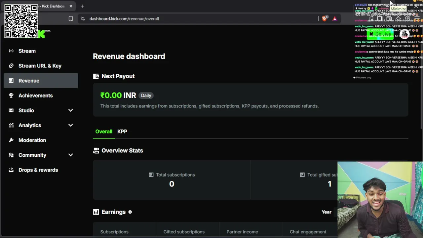423x238 pixels.
Task: Click the chain-link icon for Stream URL & Key
Action: [x=11, y=66]
